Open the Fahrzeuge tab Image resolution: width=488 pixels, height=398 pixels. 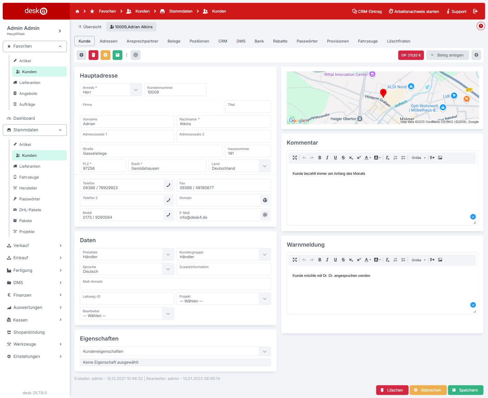coord(368,41)
